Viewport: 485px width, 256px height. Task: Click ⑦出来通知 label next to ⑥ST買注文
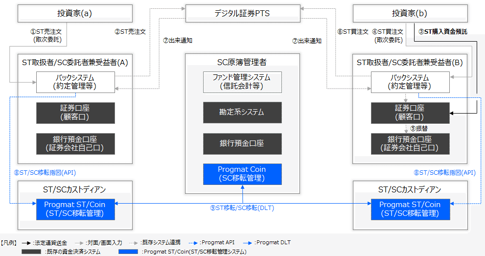pos(307,41)
